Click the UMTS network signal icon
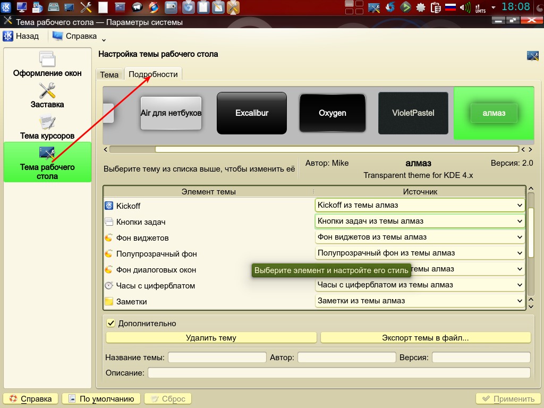Viewport: 544px width, 408px height. click(480, 7)
